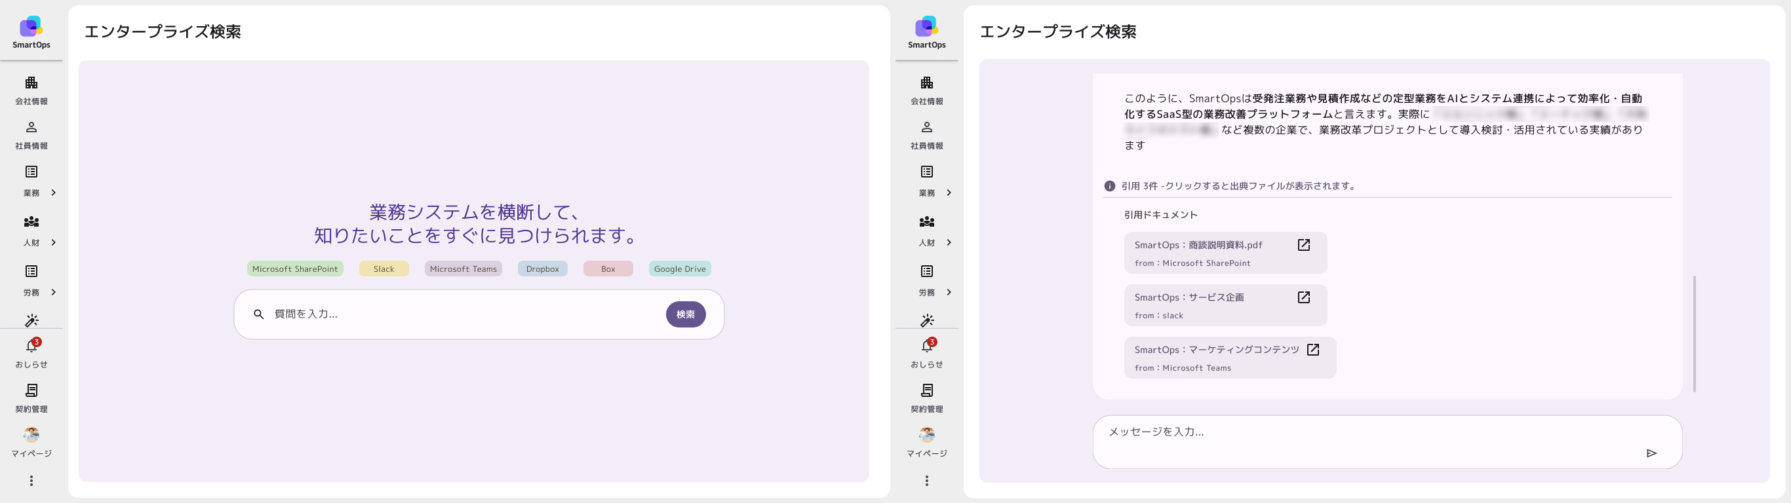Expand 人財 chevron in the right sidebar
1791x503 pixels.
949,242
